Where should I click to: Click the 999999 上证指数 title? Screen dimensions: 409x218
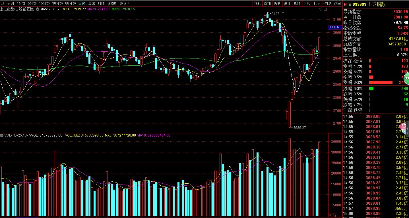pyautogui.click(x=369, y=4)
